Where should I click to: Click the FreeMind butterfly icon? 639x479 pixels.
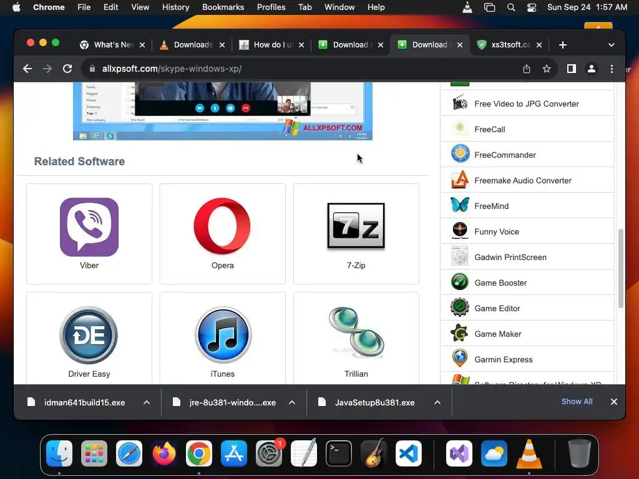click(x=460, y=206)
